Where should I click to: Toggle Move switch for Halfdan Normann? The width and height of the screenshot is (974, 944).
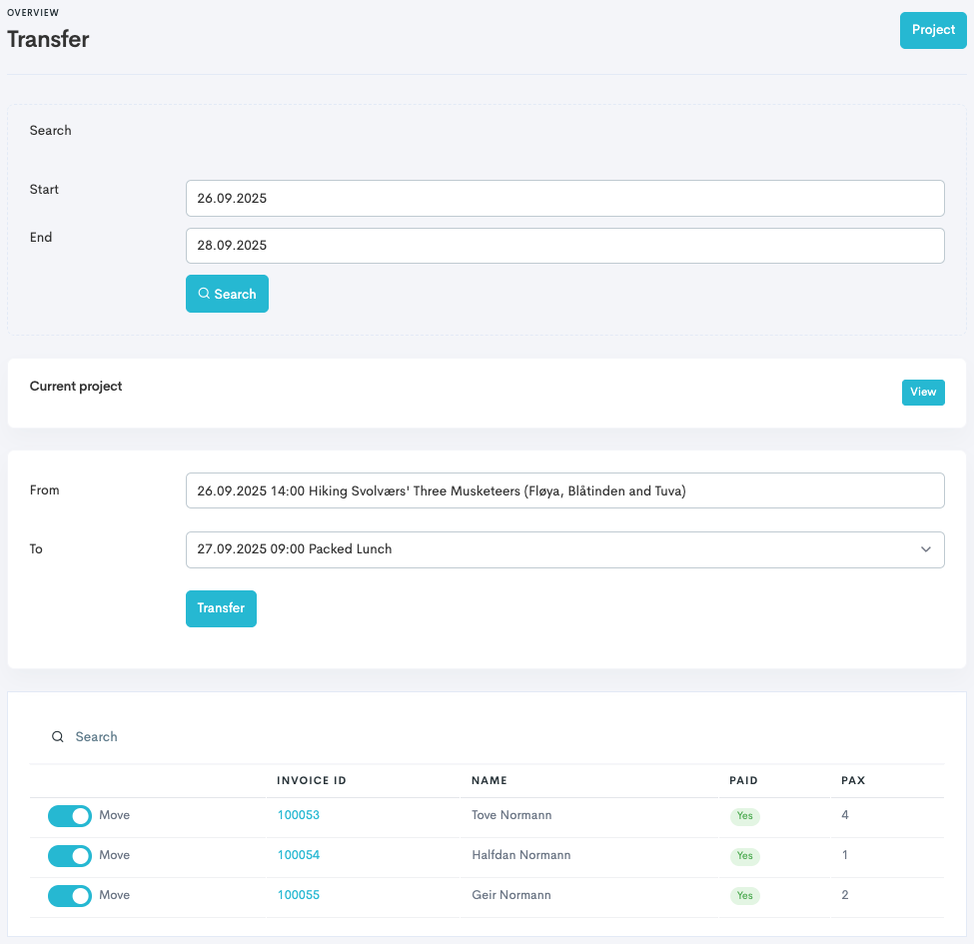[x=70, y=856]
